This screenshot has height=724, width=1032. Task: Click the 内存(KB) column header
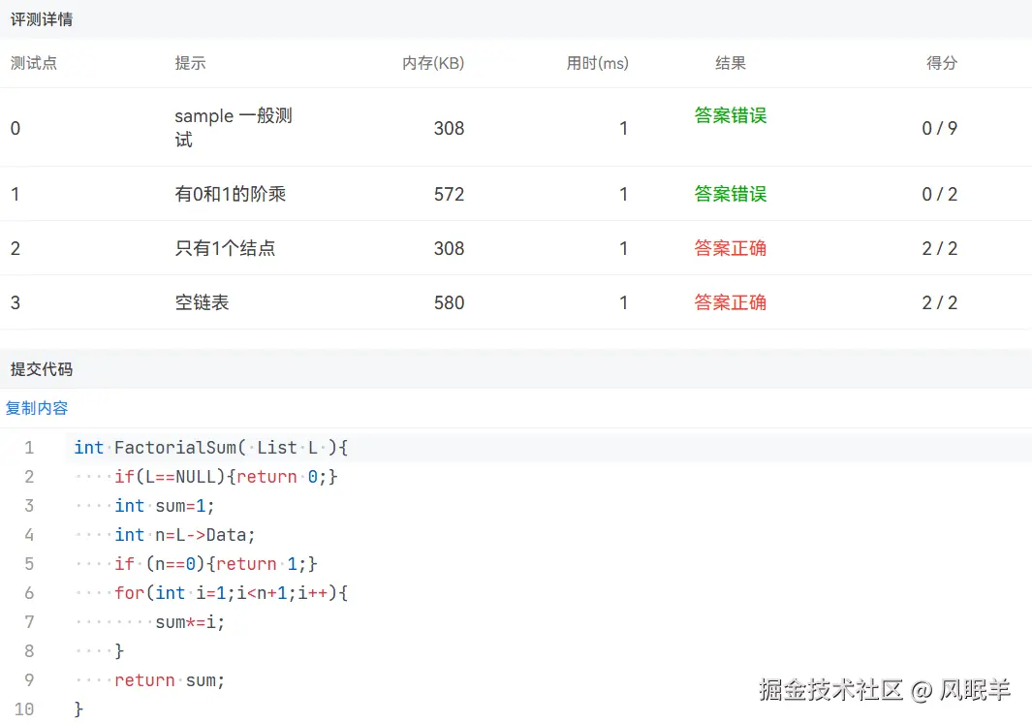pyautogui.click(x=433, y=63)
